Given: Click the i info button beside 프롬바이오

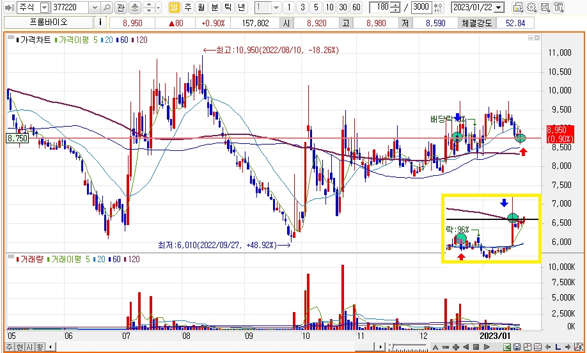Looking at the screenshot, I should tap(100, 22).
